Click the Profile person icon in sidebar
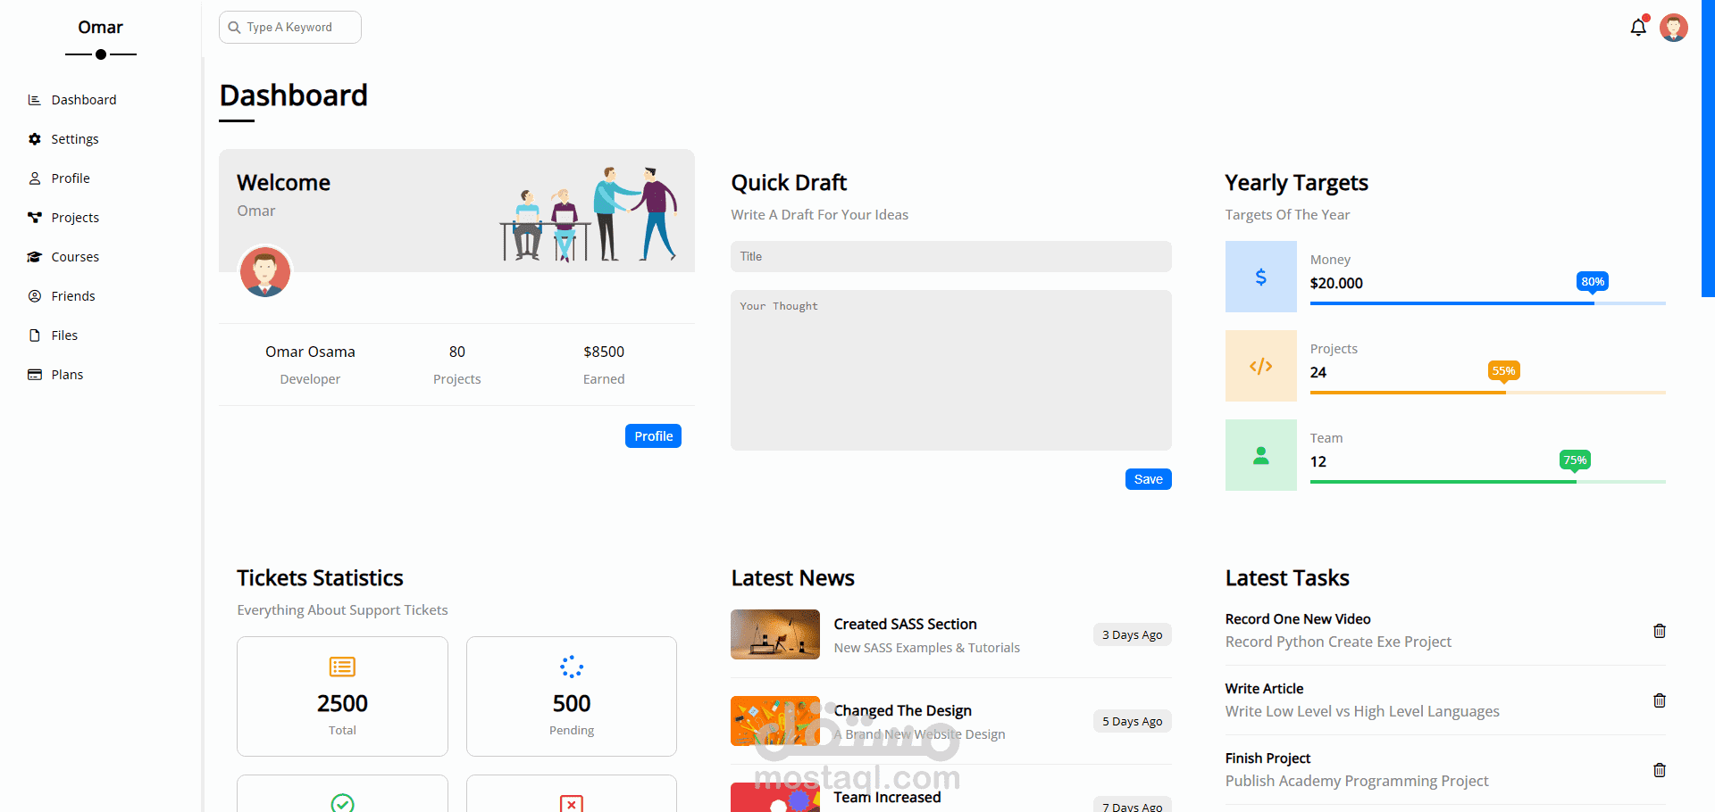Screen dimensions: 1715x812 click(35, 178)
